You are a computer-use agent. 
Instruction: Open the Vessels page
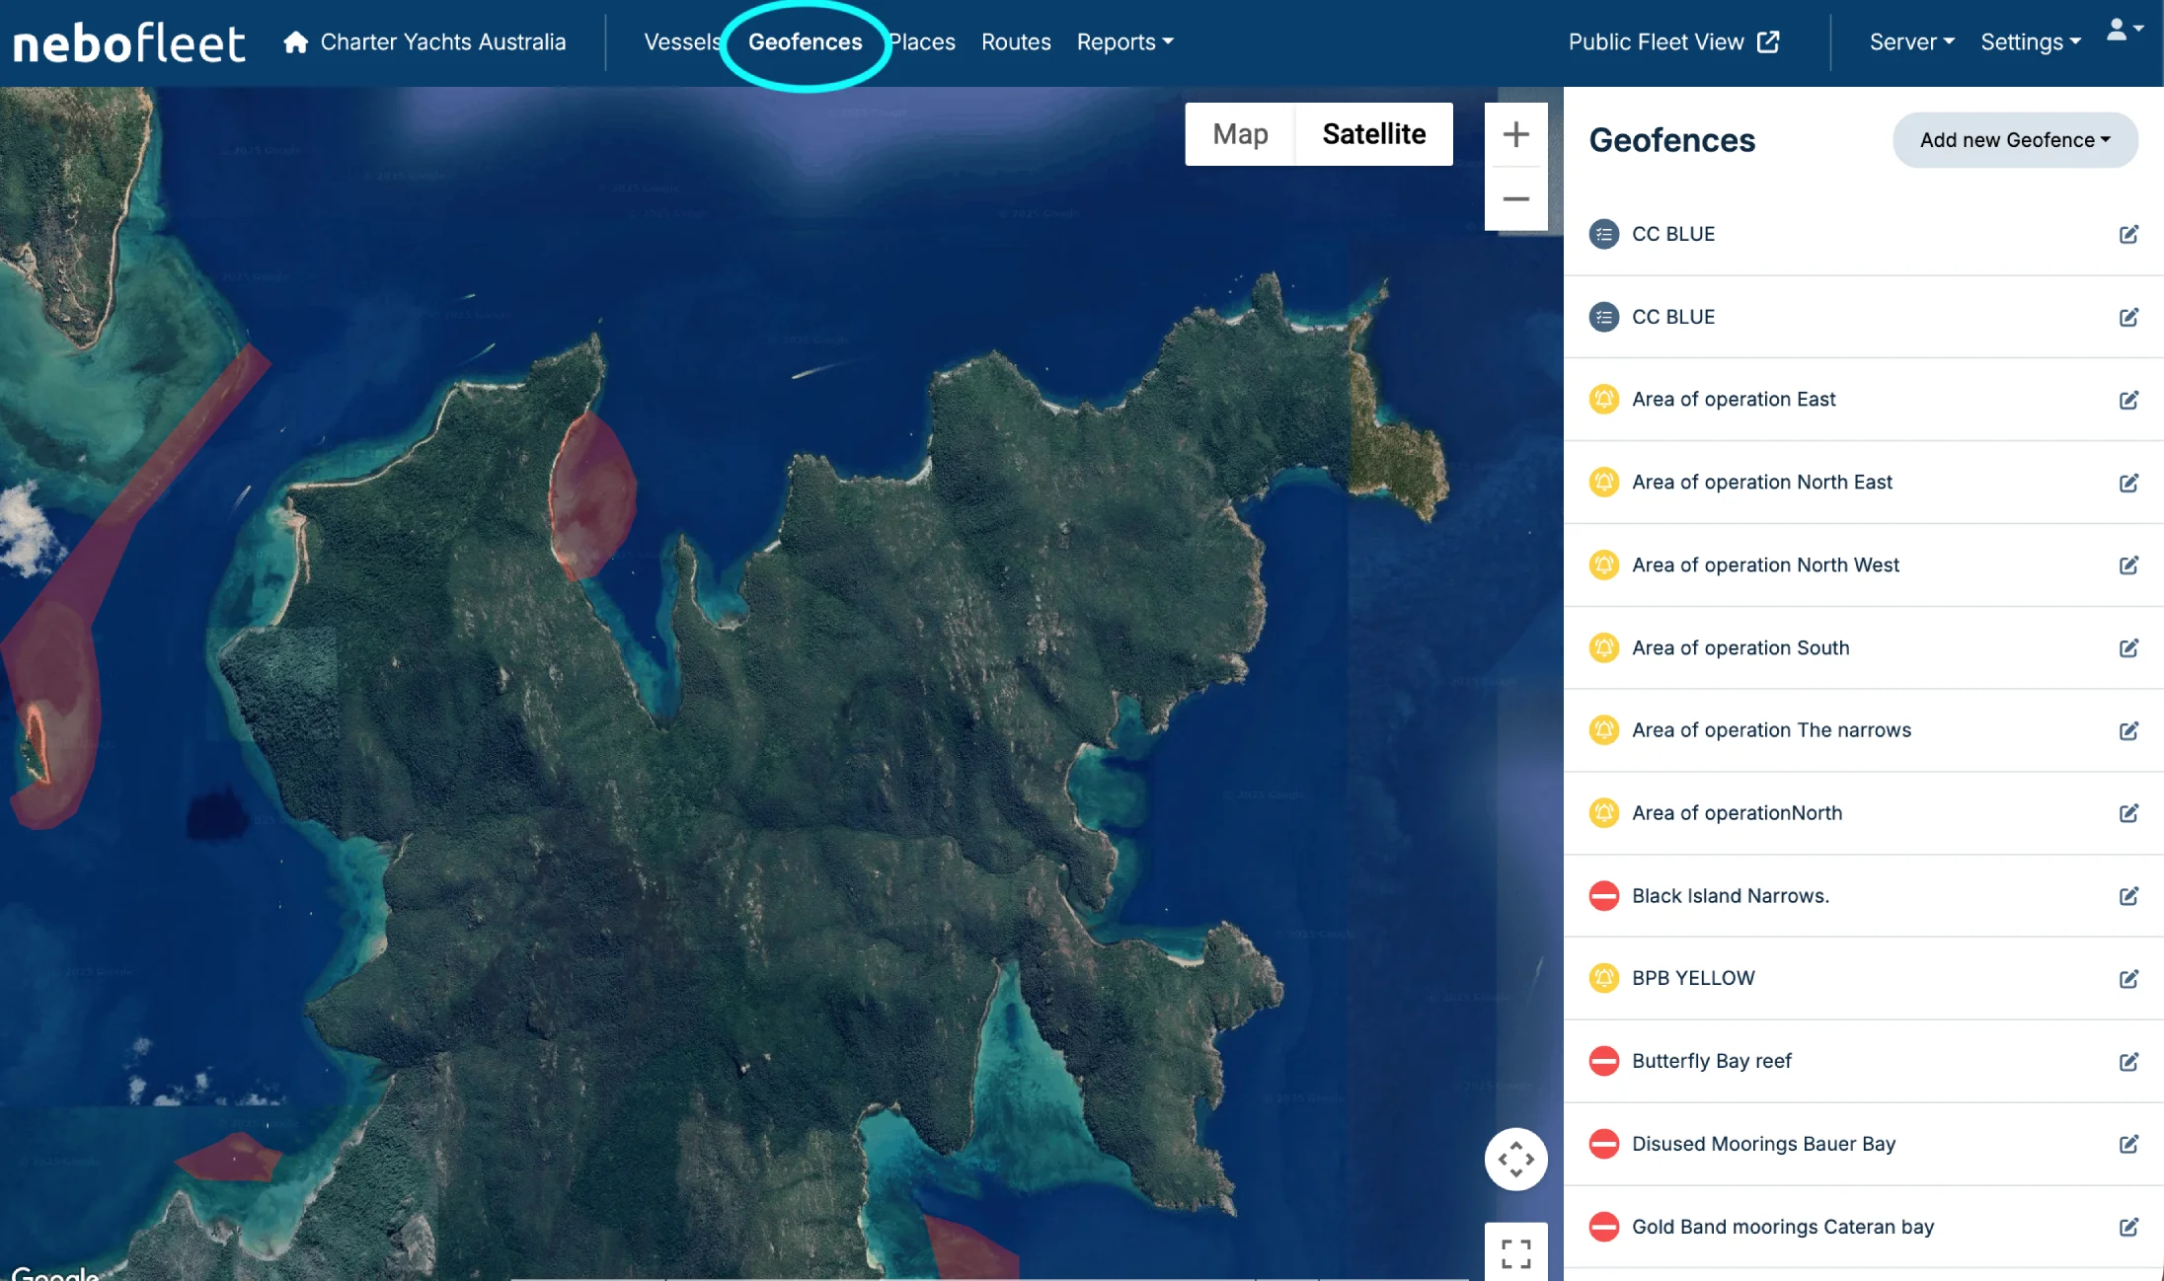681,41
